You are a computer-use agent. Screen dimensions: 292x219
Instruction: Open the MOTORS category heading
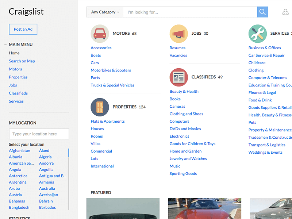click(121, 34)
